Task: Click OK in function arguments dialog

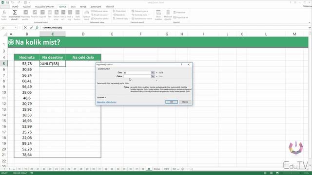Action: (172, 102)
